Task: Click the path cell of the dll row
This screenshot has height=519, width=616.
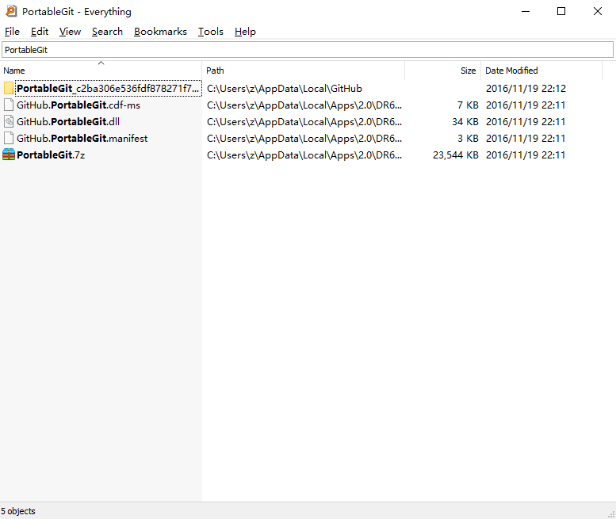Action: pos(304,122)
